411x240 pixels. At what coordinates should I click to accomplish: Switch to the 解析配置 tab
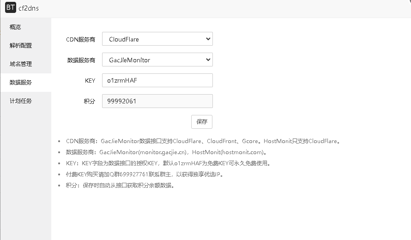pyautogui.click(x=21, y=46)
